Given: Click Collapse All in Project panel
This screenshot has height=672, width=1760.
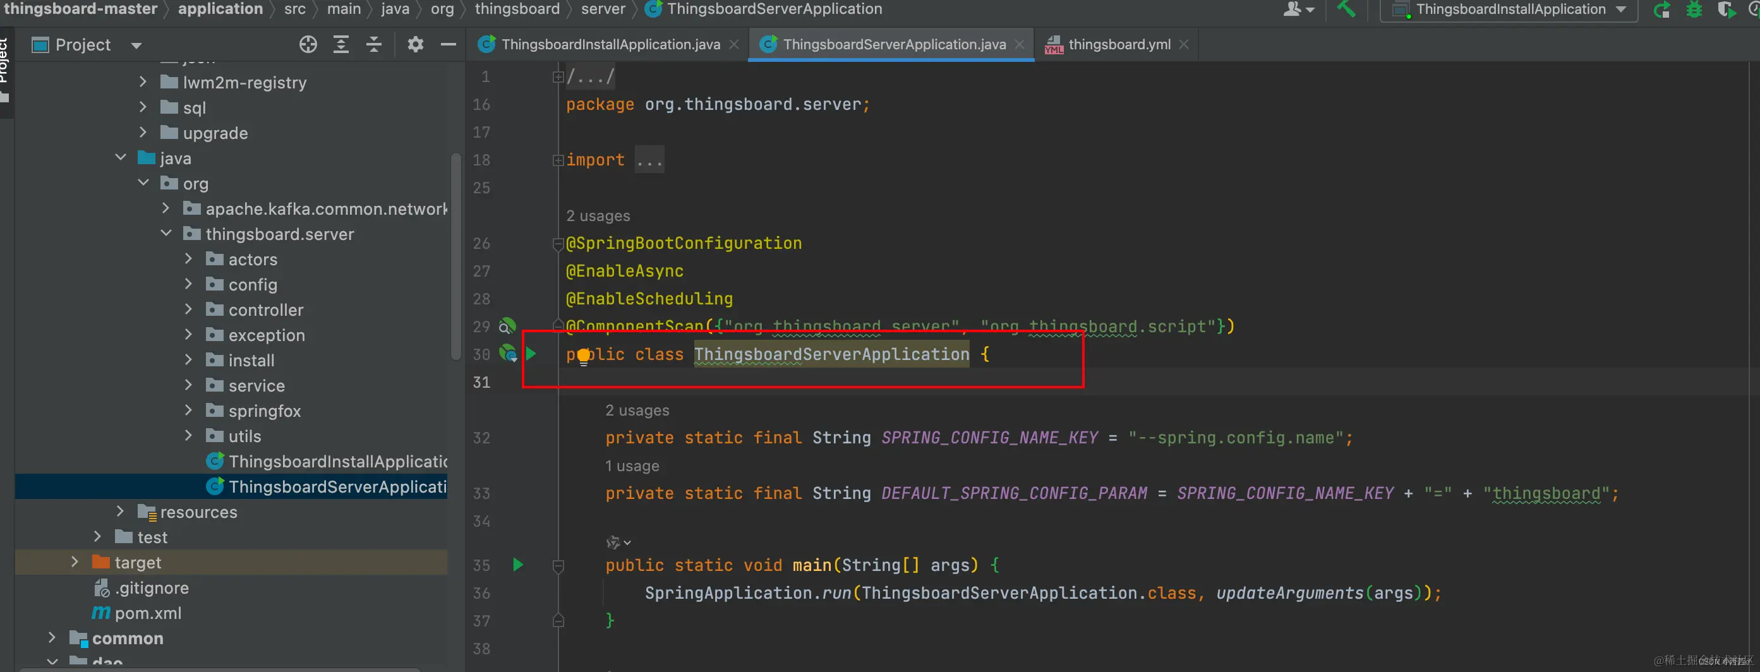Looking at the screenshot, I should (x=374, y=44).
